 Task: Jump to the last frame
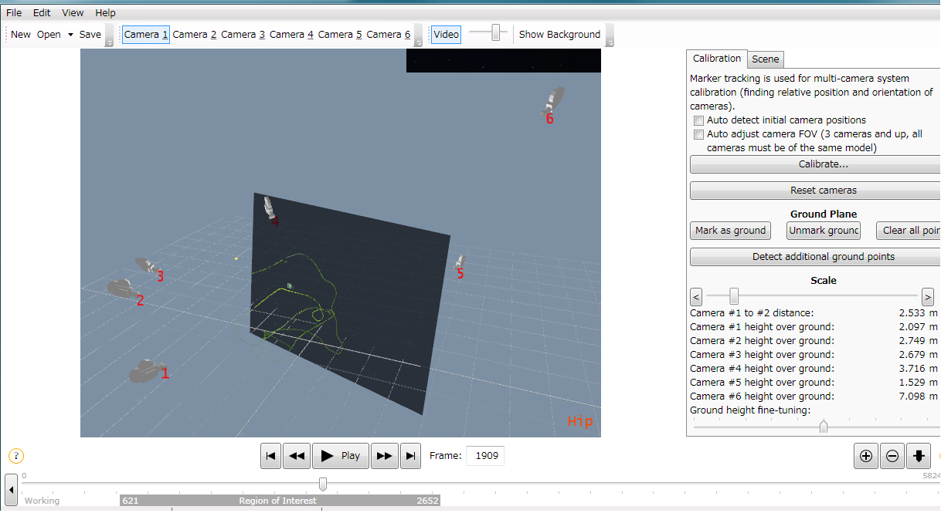click(x=411, y=456)
